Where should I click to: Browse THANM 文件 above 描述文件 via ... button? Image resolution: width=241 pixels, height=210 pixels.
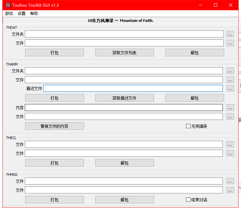pos(230,80)
